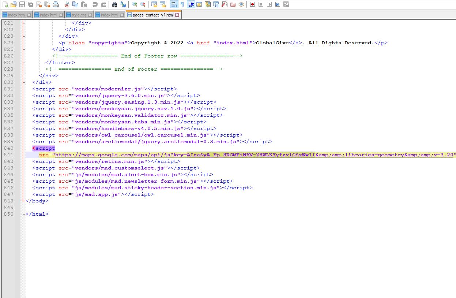This screenshot has width=456, height=298.
Task: Switch to the style.css tab
Action: (79, 15)
